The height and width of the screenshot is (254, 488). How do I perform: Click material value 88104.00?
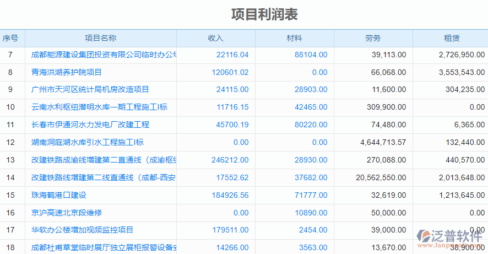tap(311, 55)
